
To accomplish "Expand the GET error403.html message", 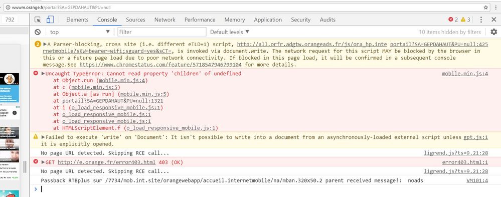I will pos(44,162).
